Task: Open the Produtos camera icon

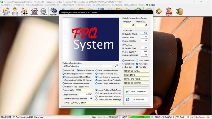Action: (x=34, y=12)
